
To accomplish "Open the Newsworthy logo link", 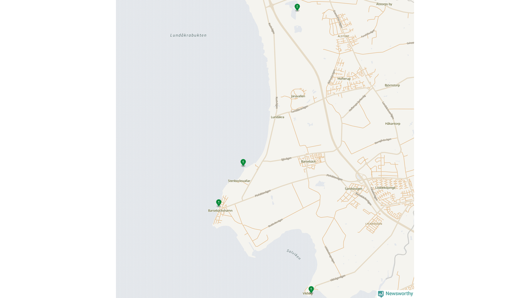I will click(x=395, y=294).
